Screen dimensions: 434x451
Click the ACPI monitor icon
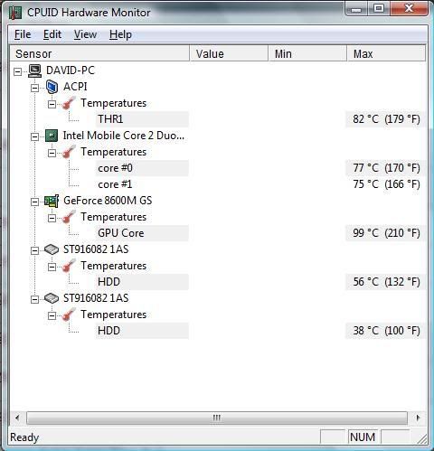point(52,87)
